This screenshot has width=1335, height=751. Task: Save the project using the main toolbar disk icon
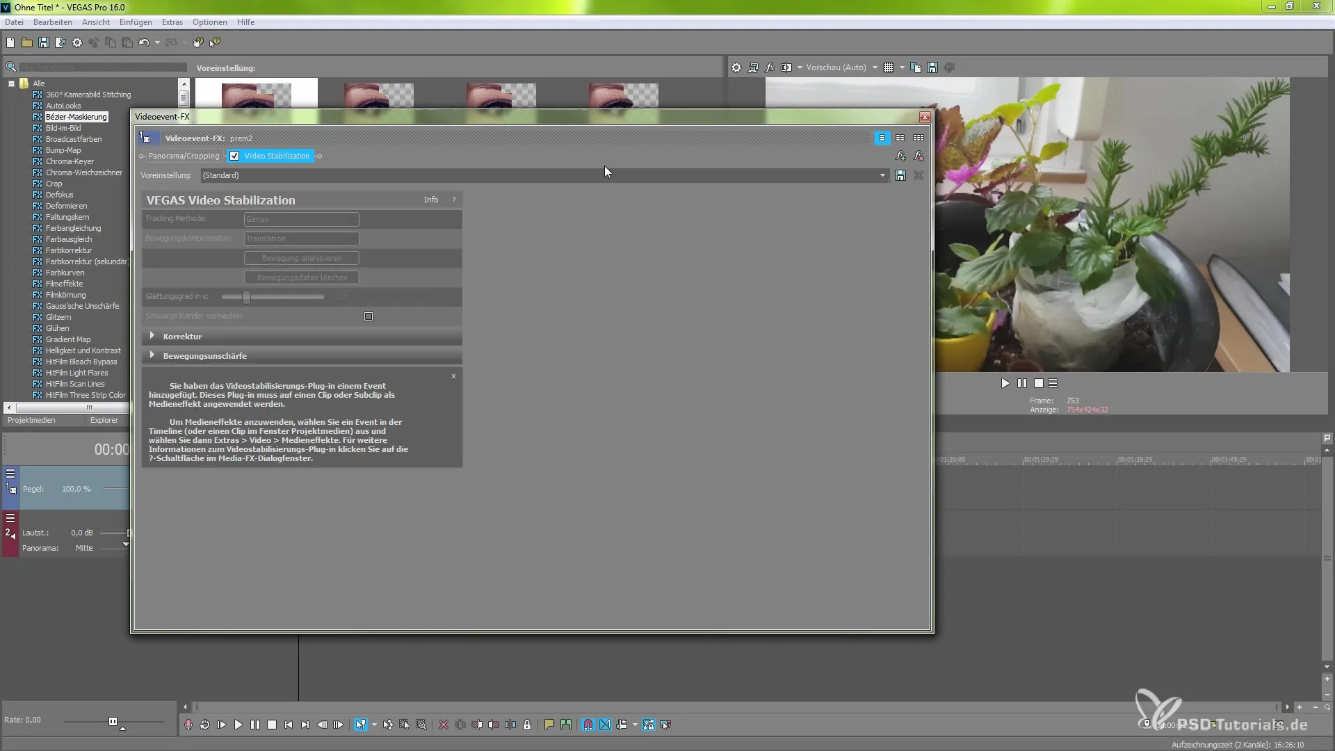tap(44, 42)
